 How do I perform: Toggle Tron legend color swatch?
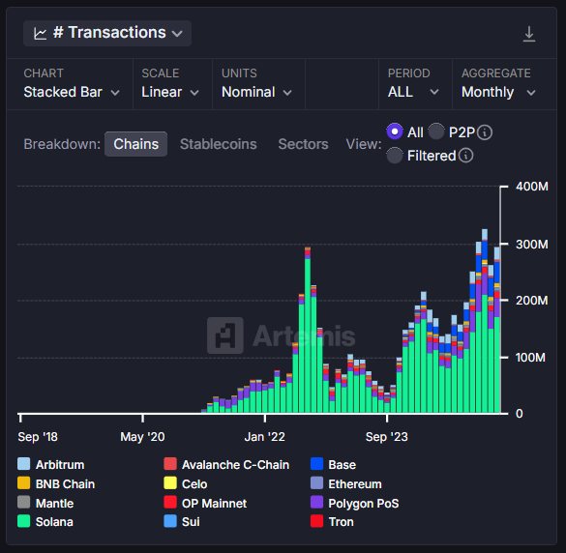pos(317,521)
